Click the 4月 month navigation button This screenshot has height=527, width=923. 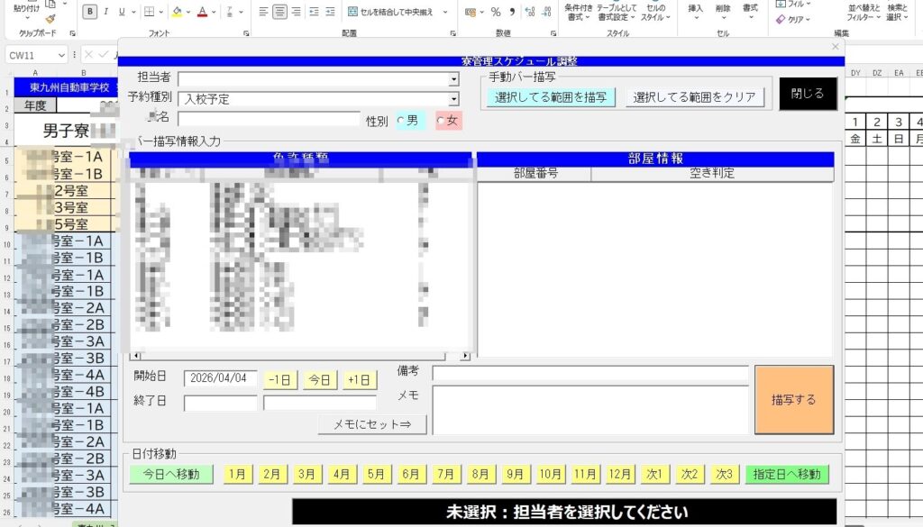point(342,474)
